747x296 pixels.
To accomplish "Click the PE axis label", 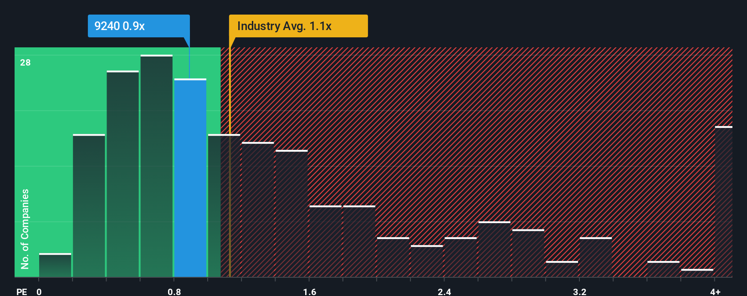I will (x=22, y=291).
